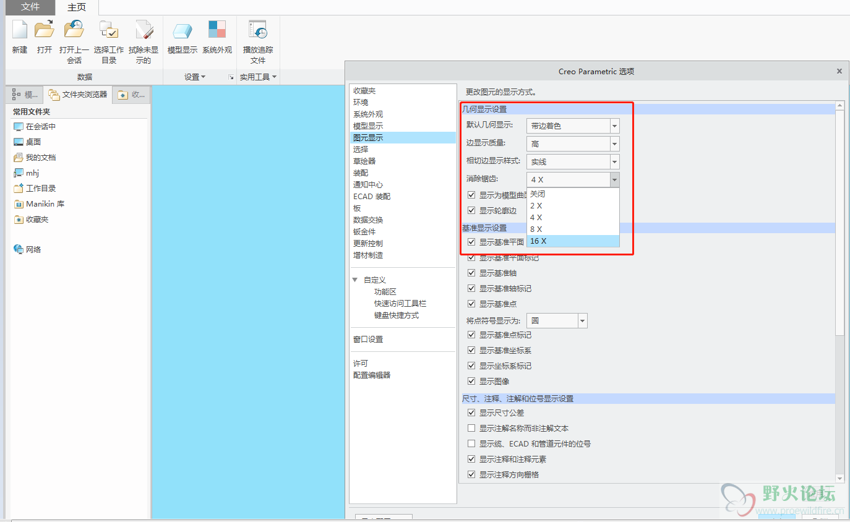The width and height of the screenshot is (850, 522).
Task: Click 播放追踪文件 play trail file icon
Action: pos(258,30)
